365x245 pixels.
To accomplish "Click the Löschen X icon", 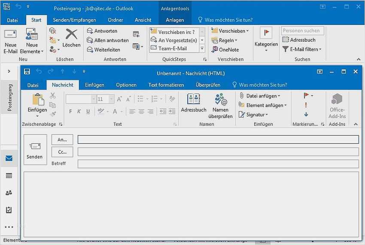I will tap(71, 34).
